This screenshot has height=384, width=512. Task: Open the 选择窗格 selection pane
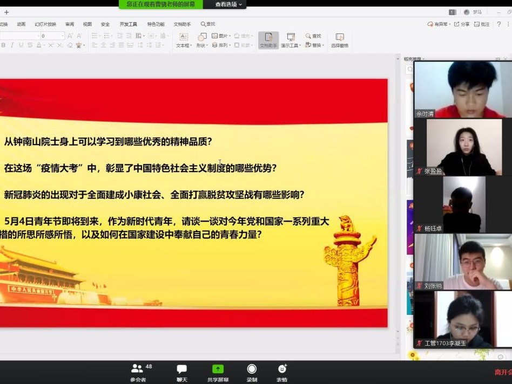(x=339, y=40)
